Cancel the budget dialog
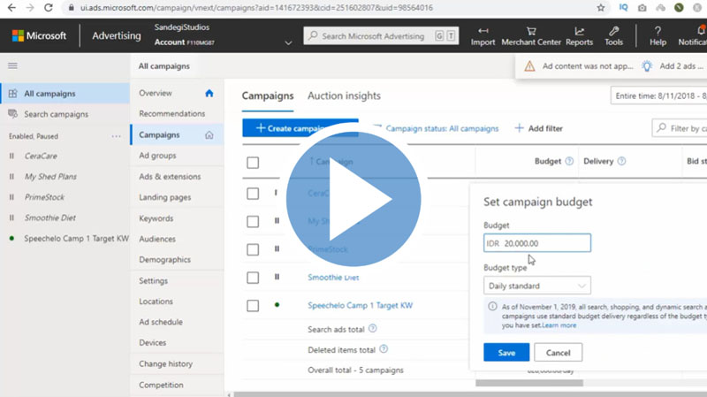Screen dimensions: 707x397 (x=559, y=352)
